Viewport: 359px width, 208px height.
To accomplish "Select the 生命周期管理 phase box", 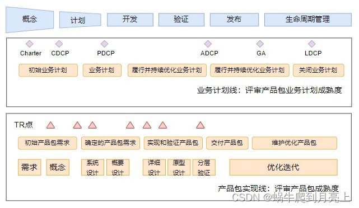I will (x=308, y=20).
